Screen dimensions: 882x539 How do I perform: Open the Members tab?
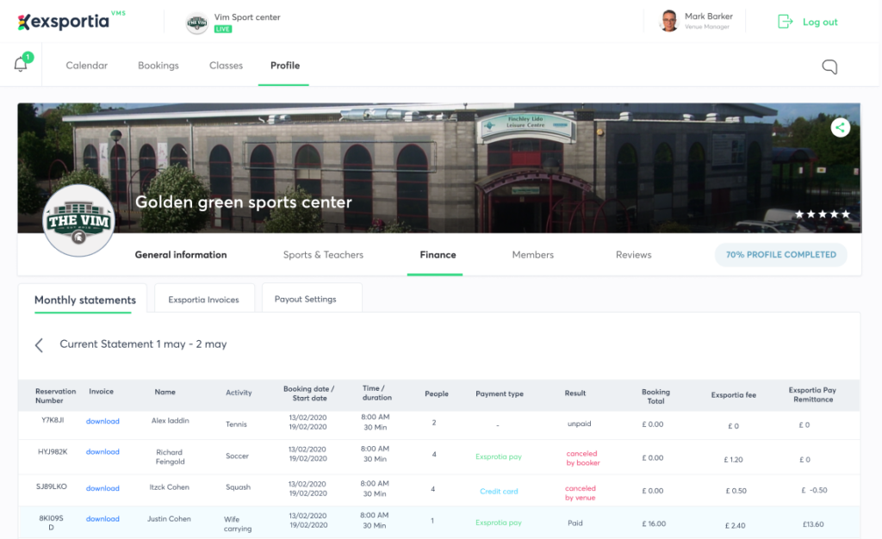(x=532, y=255)
